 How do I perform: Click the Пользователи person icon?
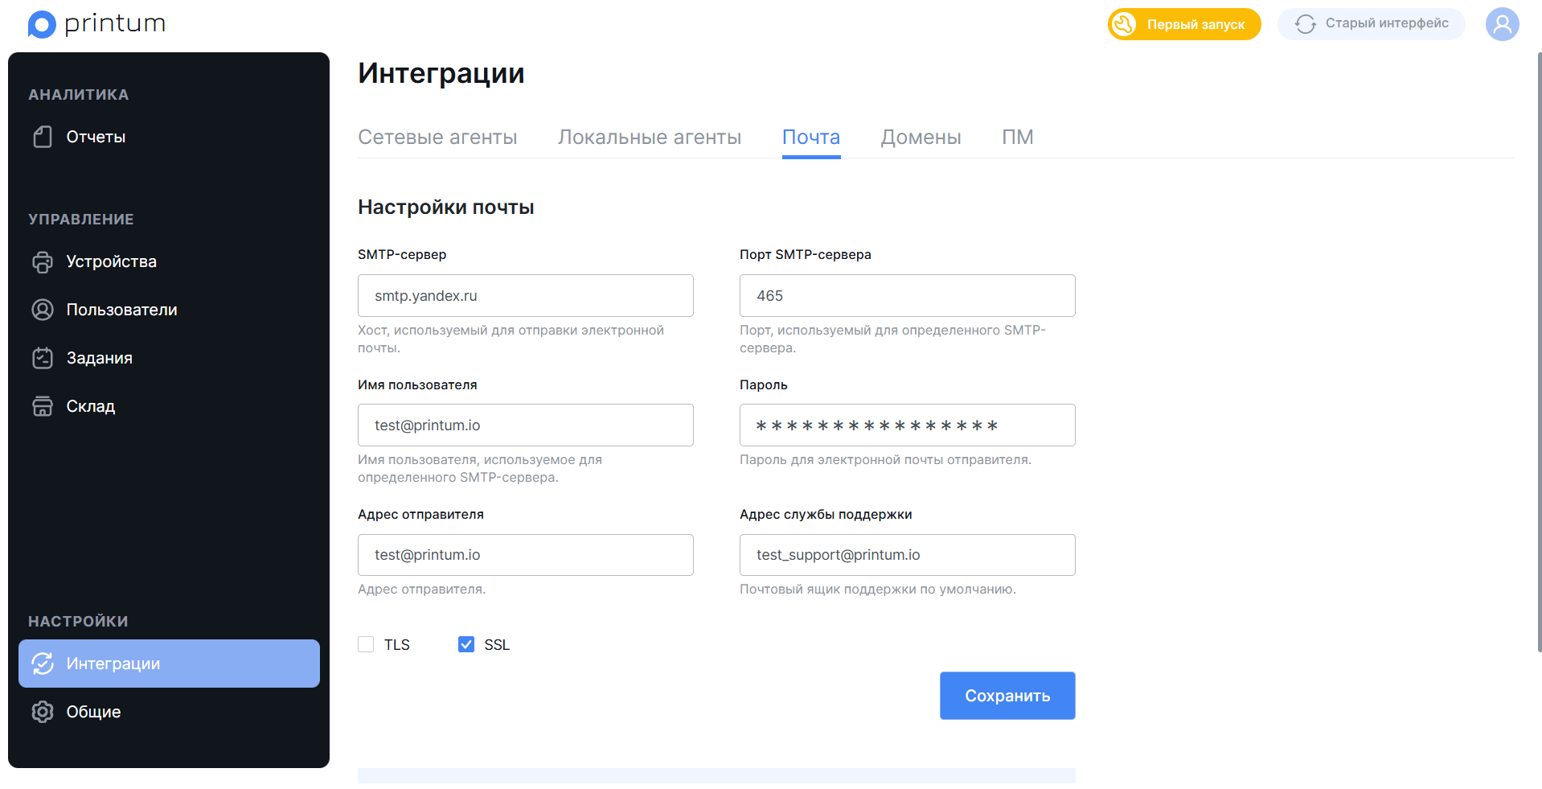43,310
